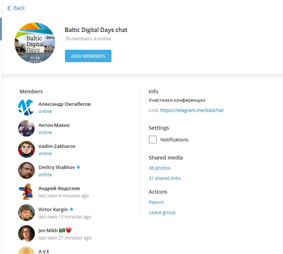This screenshot has height=254, width=283.
Task: Select member name Андрей Федосеев
Action: [59, 188]
